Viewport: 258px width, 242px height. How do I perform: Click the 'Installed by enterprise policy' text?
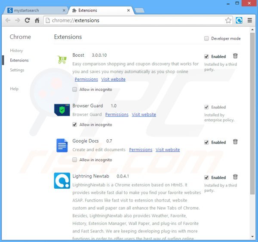click(x=219, y=117)
